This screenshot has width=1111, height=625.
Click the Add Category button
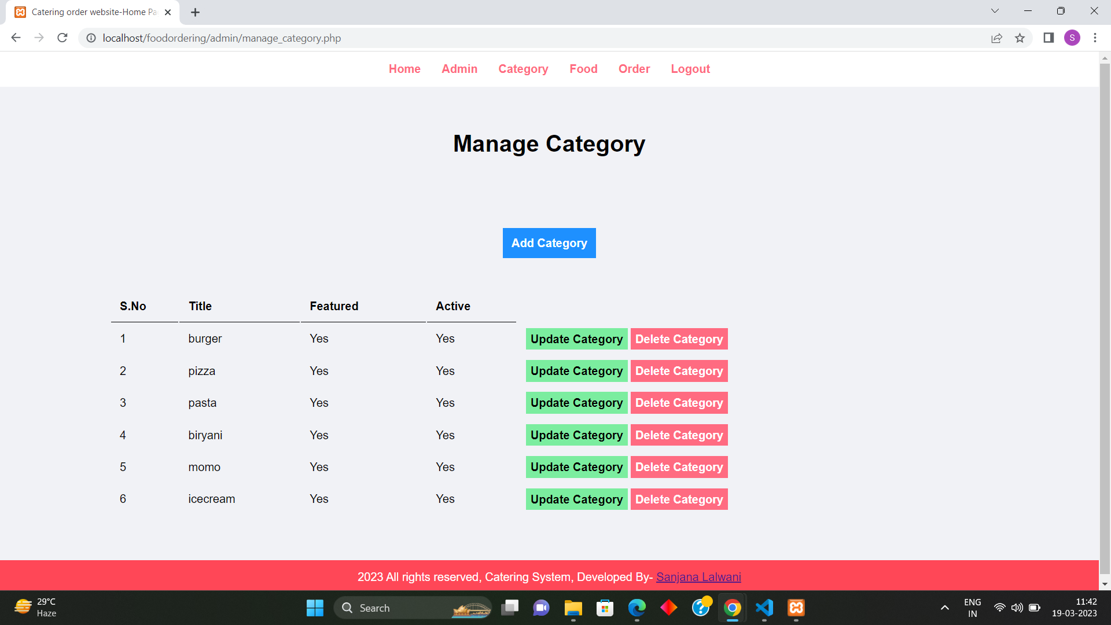click(x=549, y=243)
